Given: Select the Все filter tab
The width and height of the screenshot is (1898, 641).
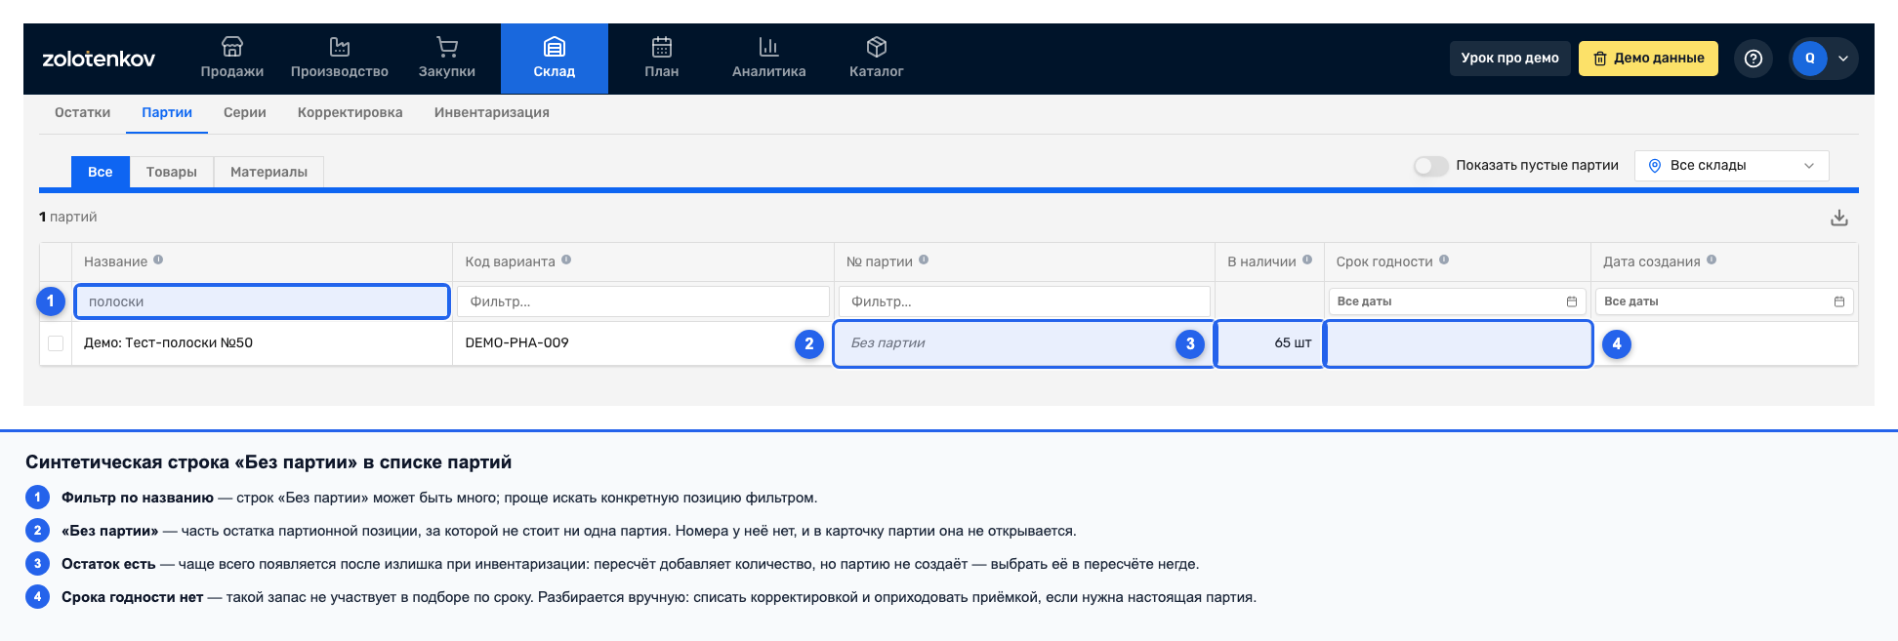Looking at the screenshot, I should [101, 172].
